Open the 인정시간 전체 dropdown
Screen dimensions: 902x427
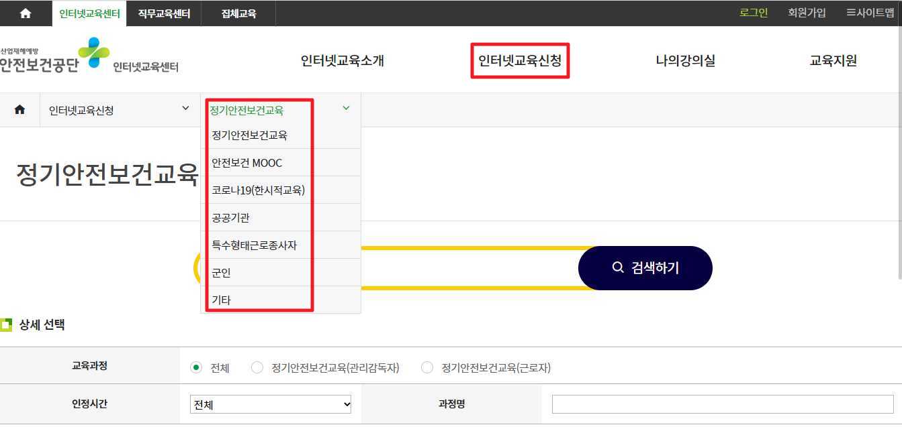pos(270,404)
